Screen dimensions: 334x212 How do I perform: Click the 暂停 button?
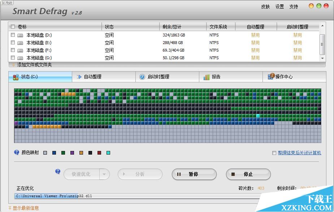(x=194, y=174)
